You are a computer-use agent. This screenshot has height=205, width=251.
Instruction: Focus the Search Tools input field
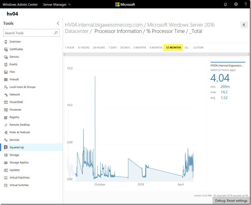[31, 33]
